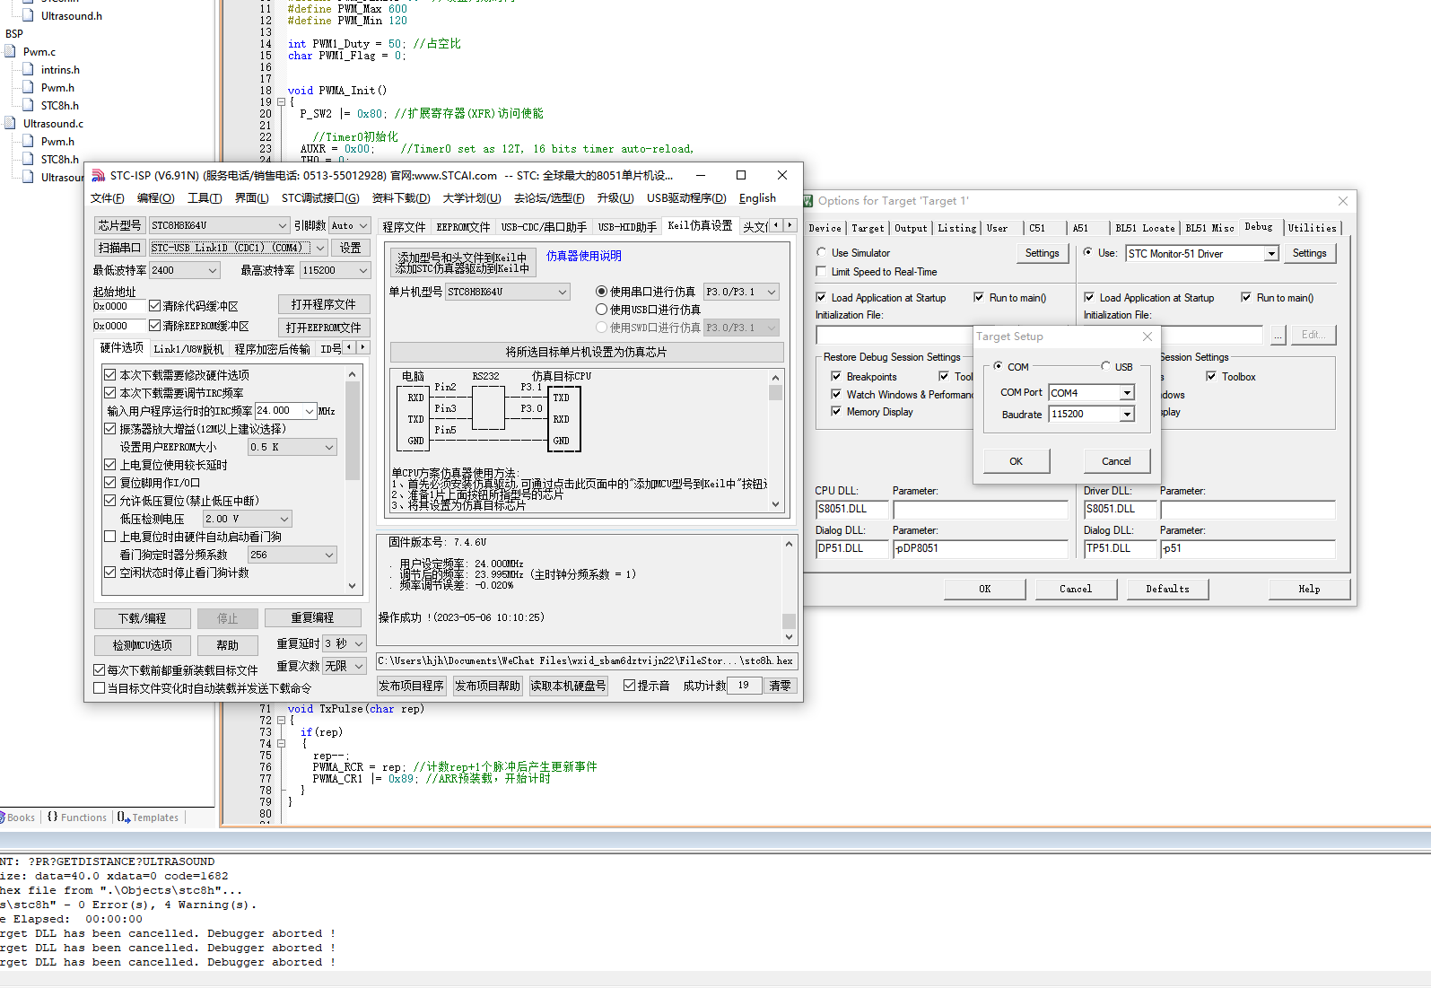Toggle 清除代码缓冲区 checkbox
The image size is (1431, 988).
154,306
